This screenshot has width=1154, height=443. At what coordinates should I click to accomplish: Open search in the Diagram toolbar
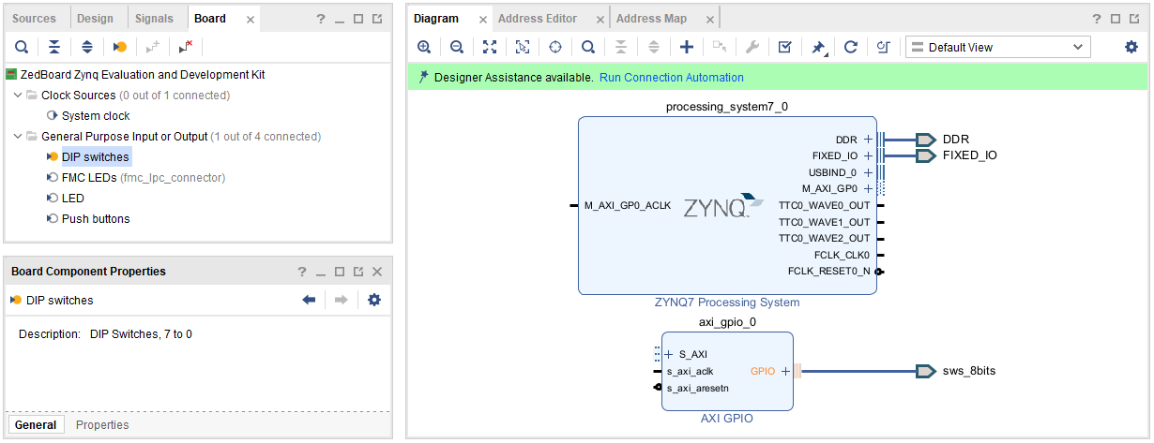click(x=588, y=47)
